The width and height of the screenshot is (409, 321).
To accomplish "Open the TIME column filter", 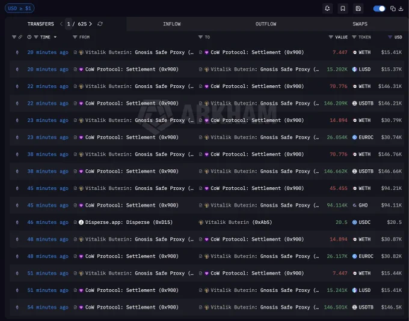I will tap(36, 37).
